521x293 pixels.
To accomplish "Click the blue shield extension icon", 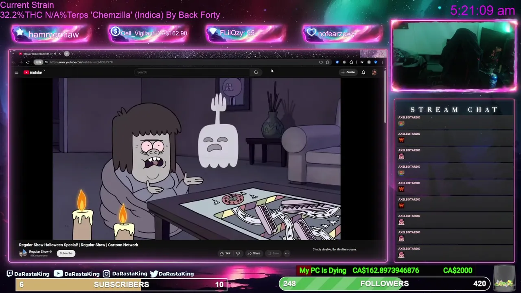I will coord(337,62).
